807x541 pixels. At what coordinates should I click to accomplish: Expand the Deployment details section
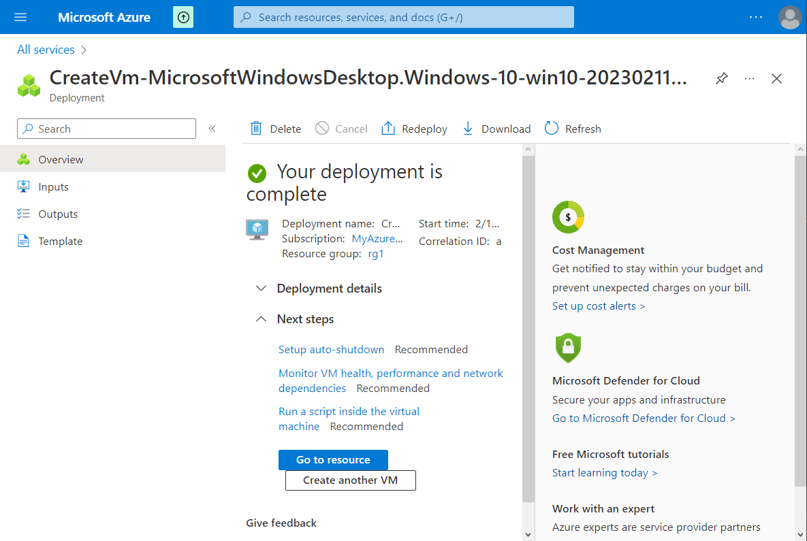point(319,289)
